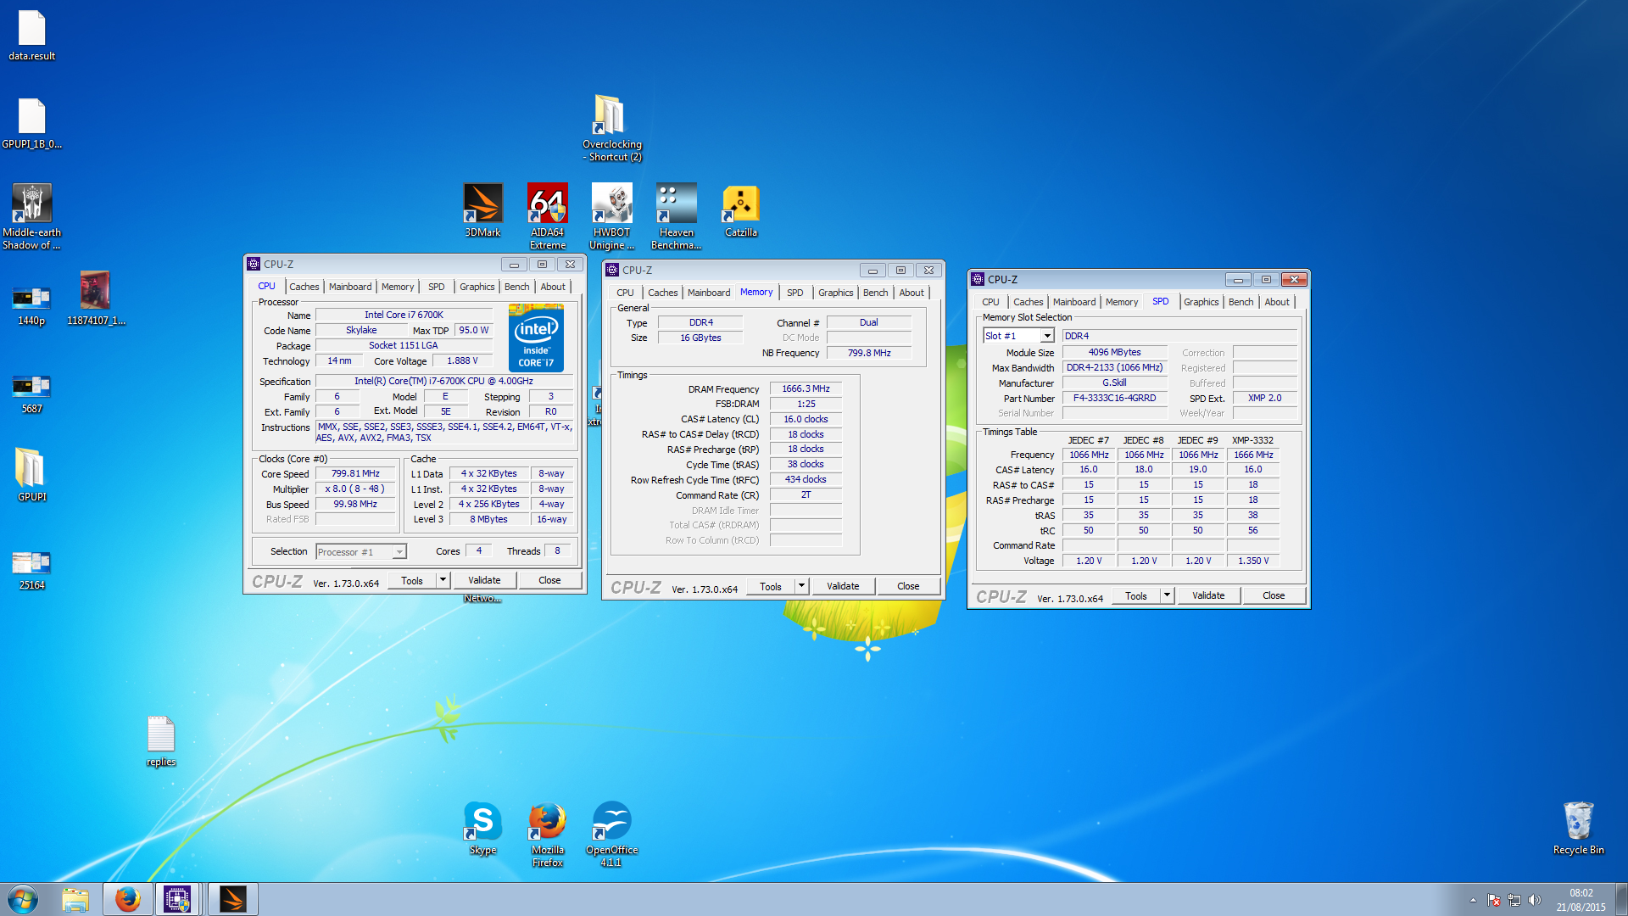Image resolution: width=1628 pixels, height=916 pixels.
Task: Click the Show desktop strip
Action: tap(1622, 899)
